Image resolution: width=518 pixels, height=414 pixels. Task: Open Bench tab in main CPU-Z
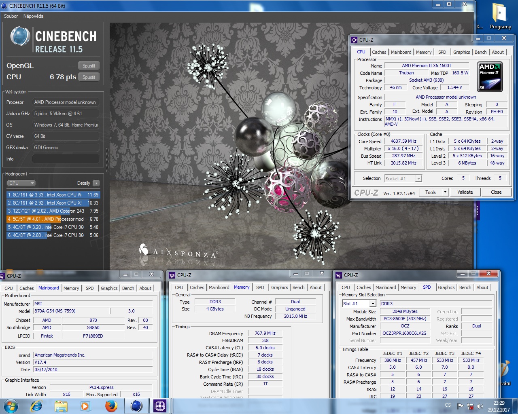coord(481,52)
